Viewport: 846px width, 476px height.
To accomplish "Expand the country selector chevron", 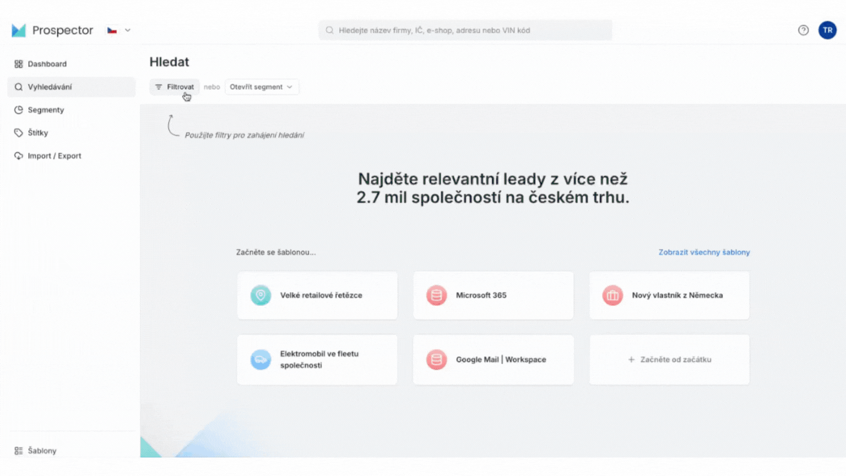I will click(x=128, y=30).
